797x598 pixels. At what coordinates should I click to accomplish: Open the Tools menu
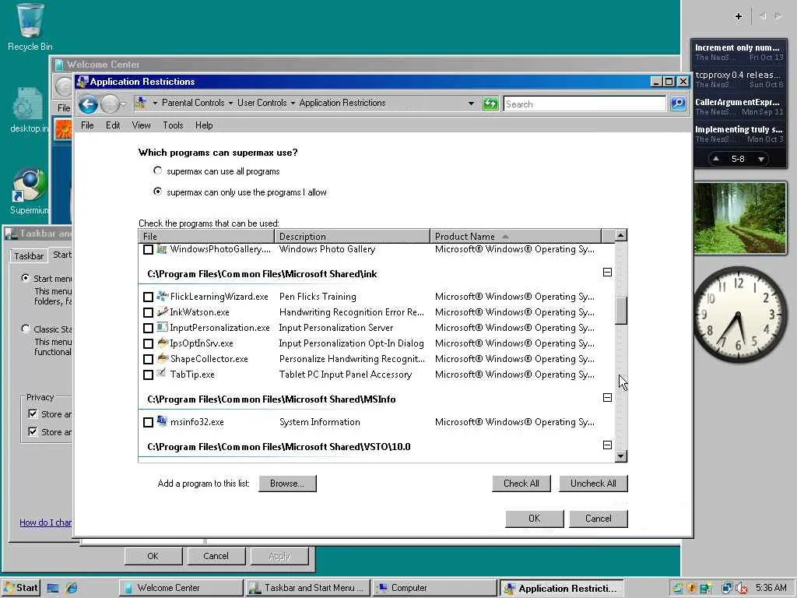pyautogui.click(x=173, y=125)
